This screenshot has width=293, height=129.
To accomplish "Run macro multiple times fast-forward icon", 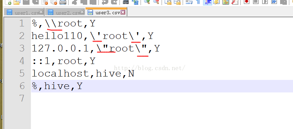I will 274,2.
